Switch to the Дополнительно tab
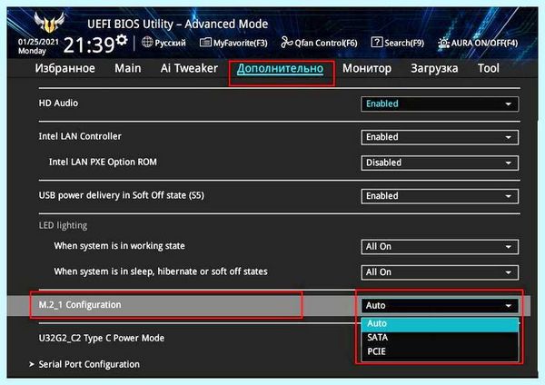 point(280,69)
